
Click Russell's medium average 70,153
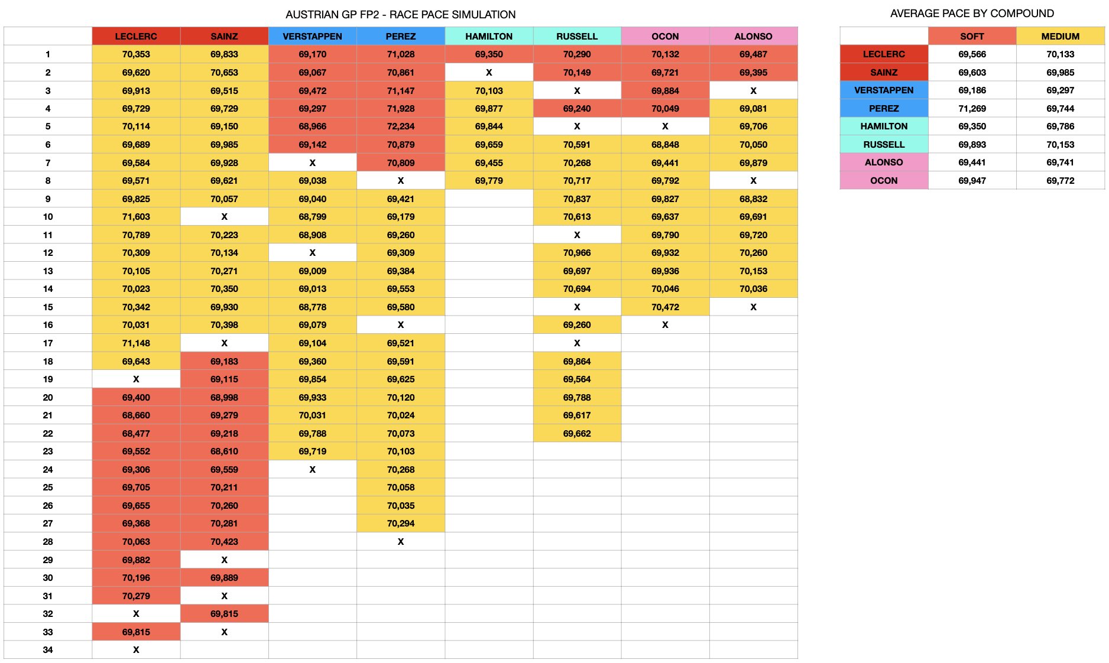1060,145
